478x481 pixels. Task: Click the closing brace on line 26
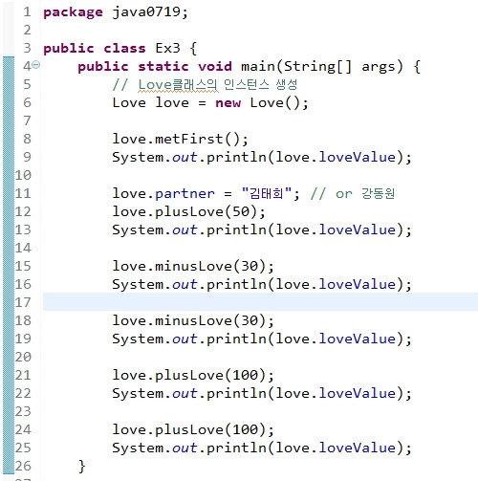[81, 467]
